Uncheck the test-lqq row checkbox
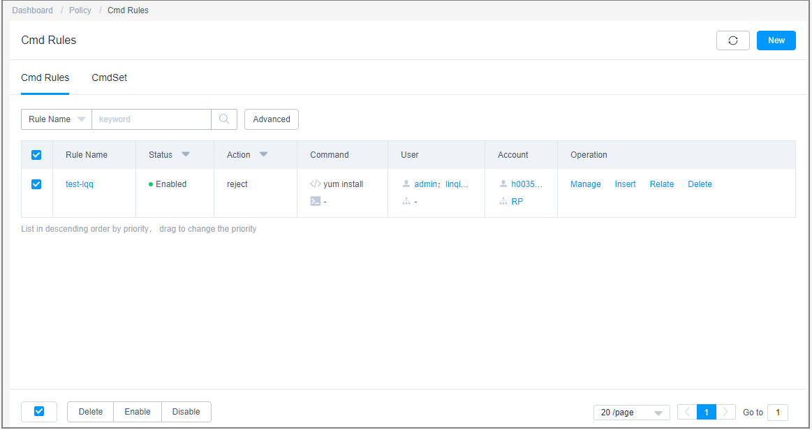Screen dimensions: 812x430 click(36, 184)
